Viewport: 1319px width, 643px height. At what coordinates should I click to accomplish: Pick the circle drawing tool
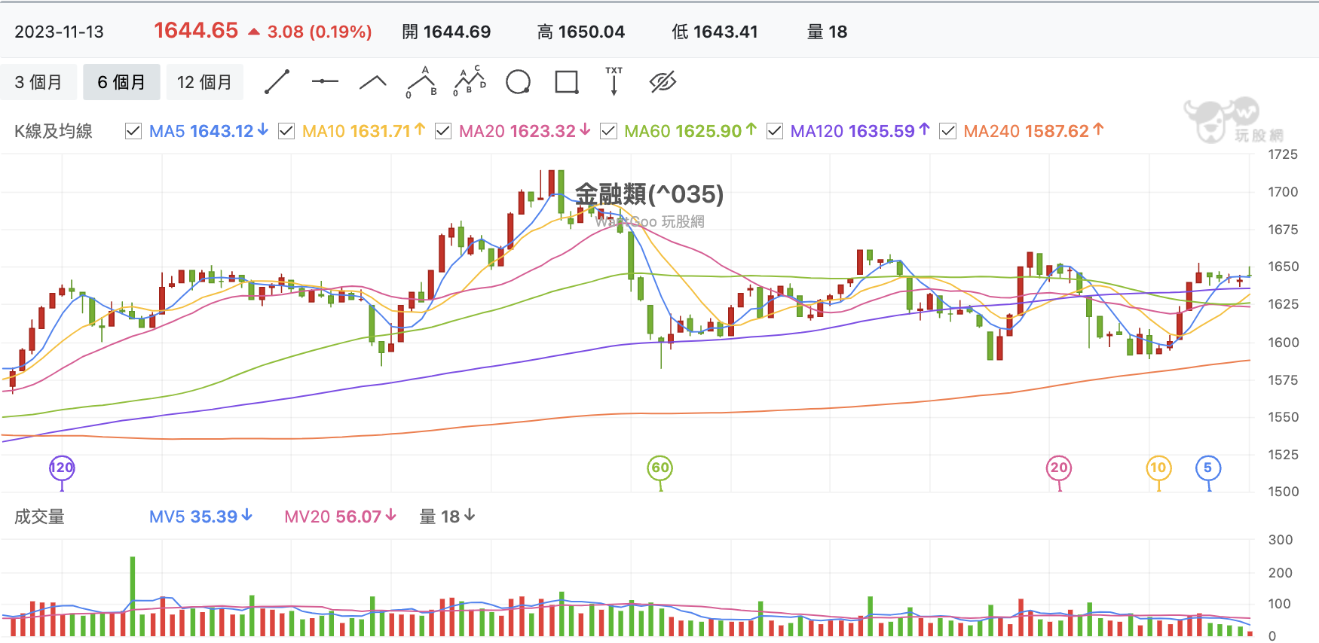click(518, 82)
